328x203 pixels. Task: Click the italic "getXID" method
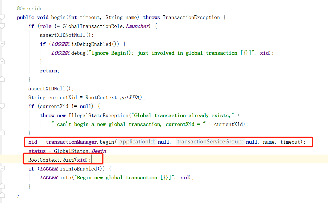coord(129,98)
